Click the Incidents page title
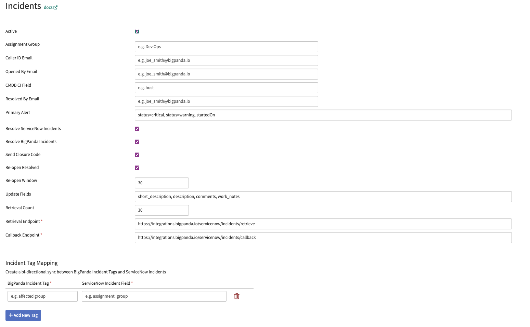Viewport: 530px width, 327px height. (x=23, y=6)
